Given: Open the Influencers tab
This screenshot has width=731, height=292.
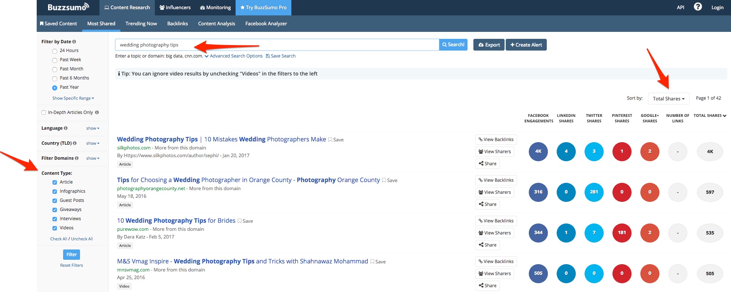Looking at the screenshot, I should tap(175, 8).
